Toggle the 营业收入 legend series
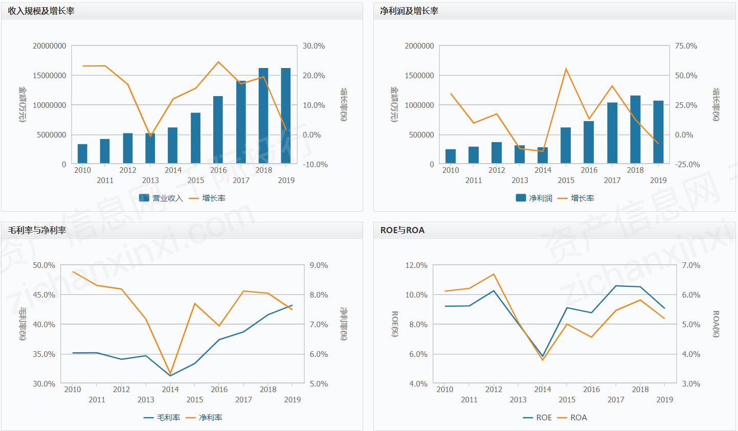Image resolution: width=738 pixels, height=431 pixels. (x=161, y=198)
